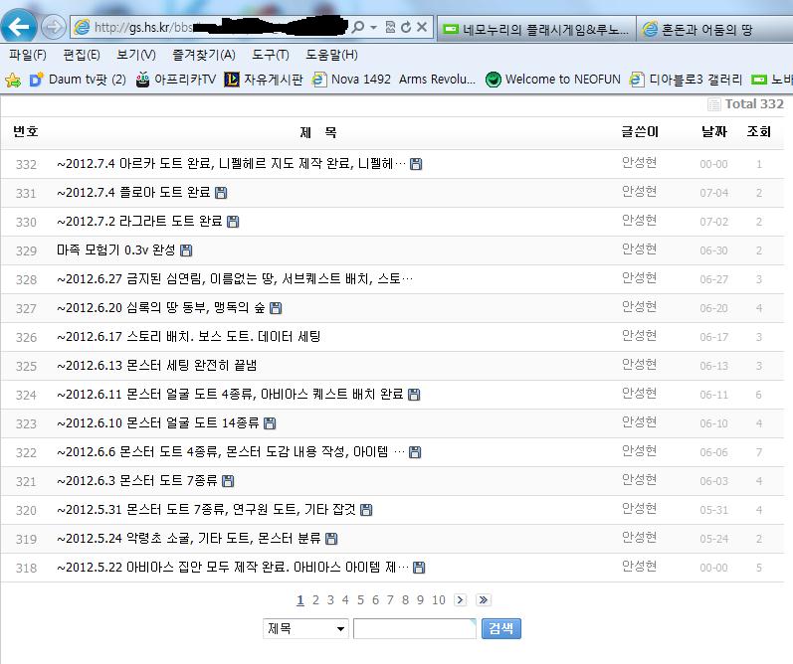Click the browser Forward arrow button
This screenshot has height=664, width=793.
[53, 27]
